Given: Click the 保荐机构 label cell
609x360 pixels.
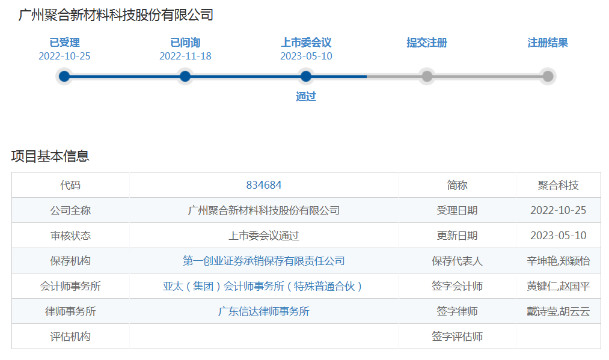Looking at the screenshot, I should [x=70, y=261].
